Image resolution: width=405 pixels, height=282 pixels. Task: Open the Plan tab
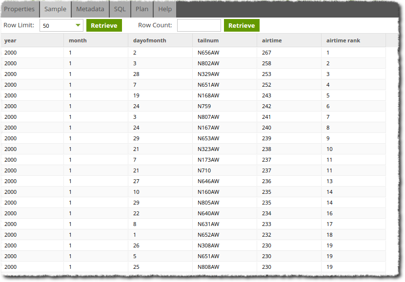tap(142, 9)
